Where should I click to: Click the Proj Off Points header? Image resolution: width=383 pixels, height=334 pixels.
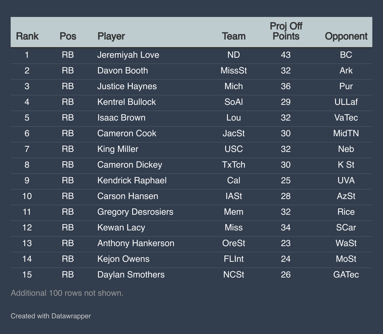(286, 31)
